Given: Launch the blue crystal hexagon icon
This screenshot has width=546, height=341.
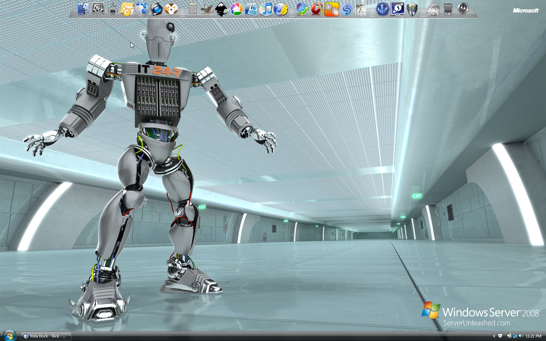Looking at the screenshot, I should pos(383,9).
